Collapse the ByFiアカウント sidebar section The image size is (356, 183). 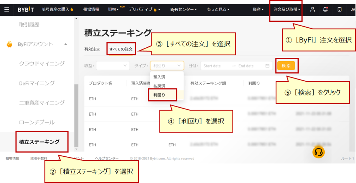pos(66,44)
